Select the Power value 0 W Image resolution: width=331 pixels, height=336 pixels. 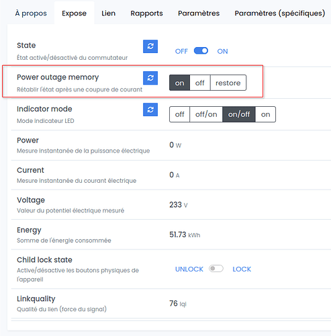[x=175, y=145]
